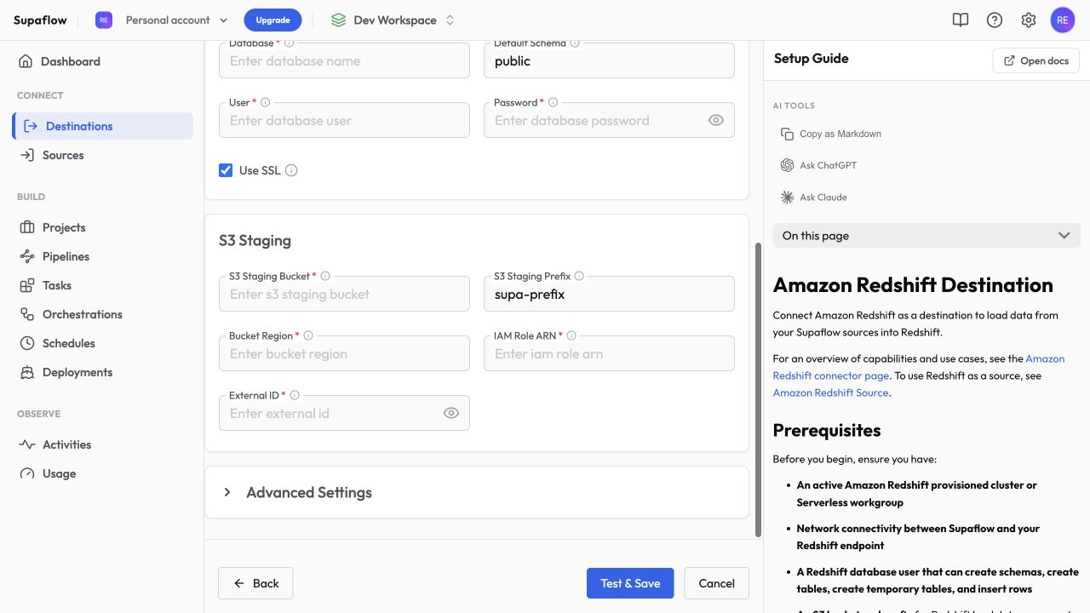Open Schedules in sidebar
Viewport: 1090px width, 613px height.
tap(102, 343)
